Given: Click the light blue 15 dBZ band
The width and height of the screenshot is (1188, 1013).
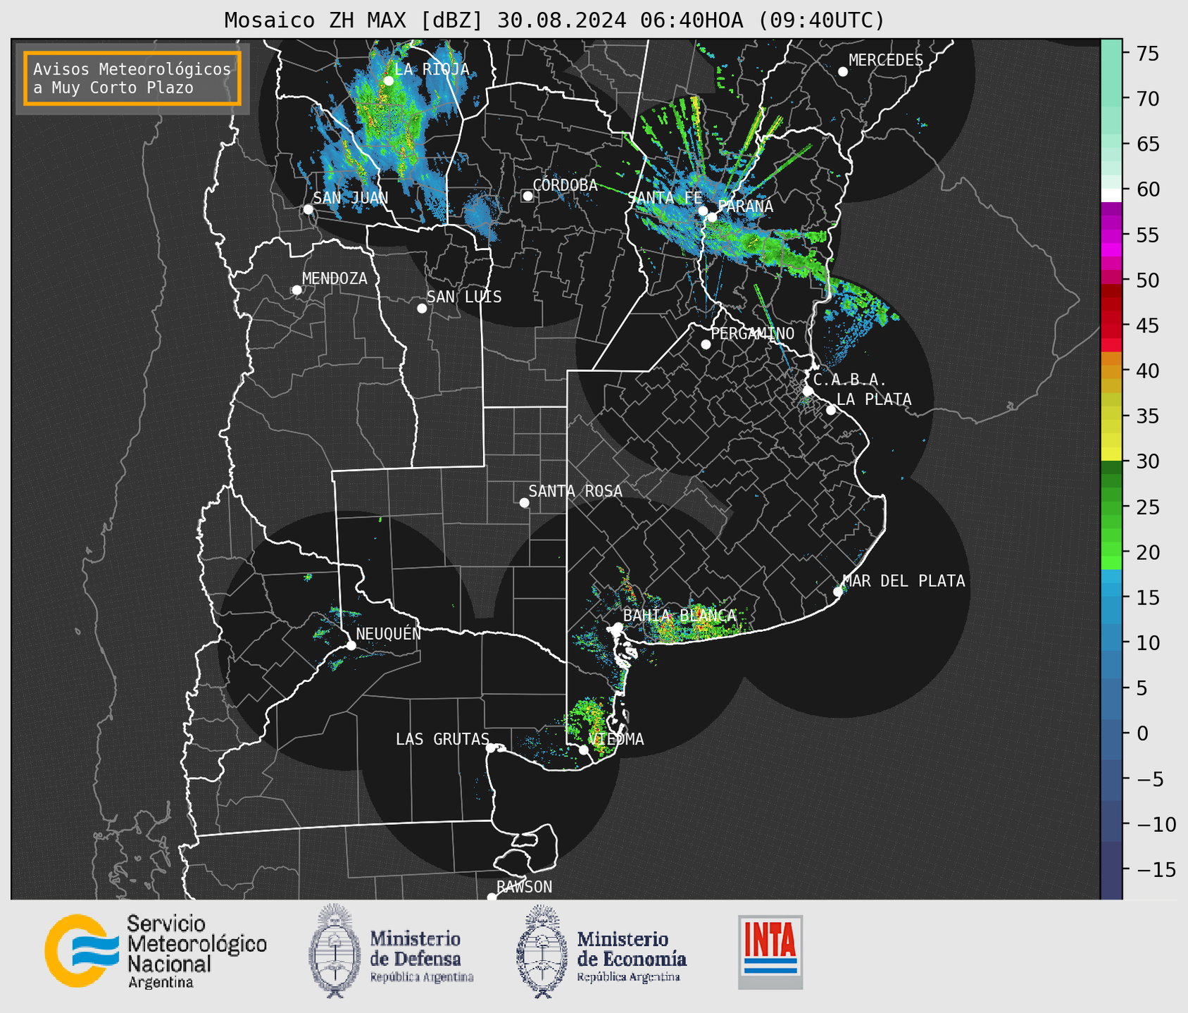Looking at the screenshot, I should click(x=1111, y=597).
